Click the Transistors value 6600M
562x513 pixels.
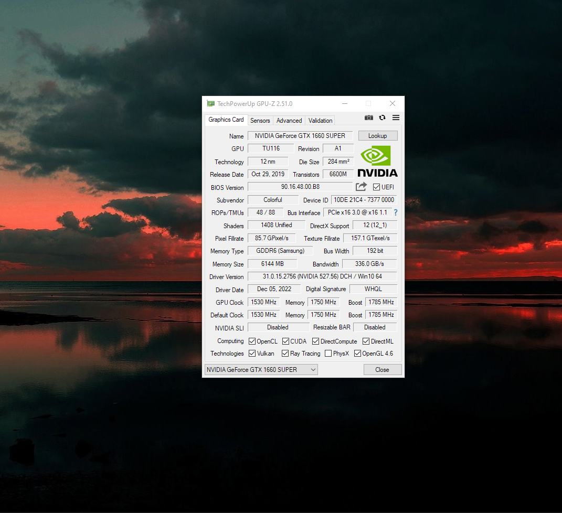click(338, 174)
